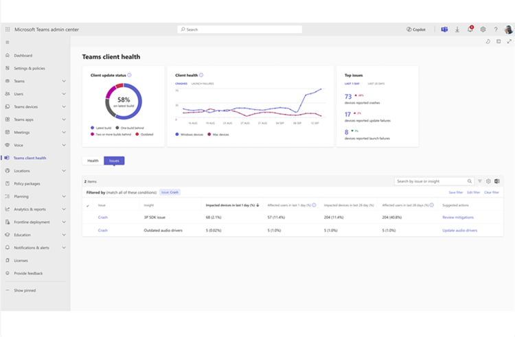Open the Review mitigations link
The height and width of the screenshot is (337, 515).
pos(458,217)
